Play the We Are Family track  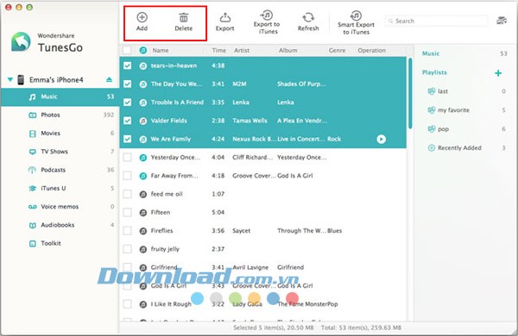381,140
